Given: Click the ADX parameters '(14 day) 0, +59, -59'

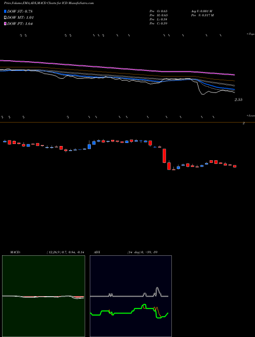Looking at the screenshot, I should point(142,252).
